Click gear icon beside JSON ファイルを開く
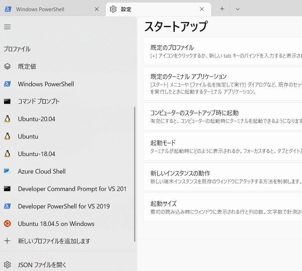This screenshot has width=302, height=271. tap(7, 265)
